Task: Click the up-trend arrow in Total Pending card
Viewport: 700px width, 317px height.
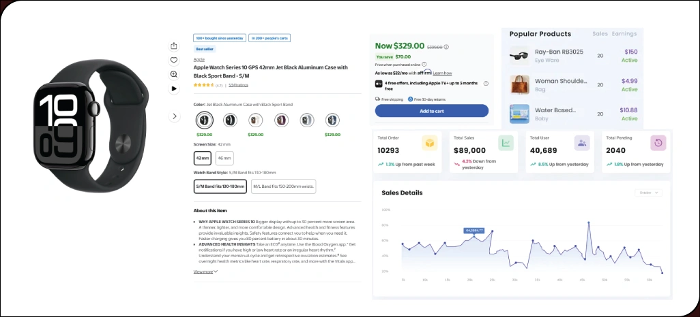Action: pyautogui.click(x=609, y=165)
